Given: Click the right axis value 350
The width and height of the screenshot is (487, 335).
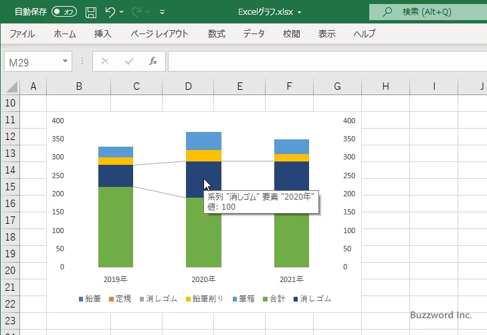Looking at the screenshot, I should tap(349, 139).
